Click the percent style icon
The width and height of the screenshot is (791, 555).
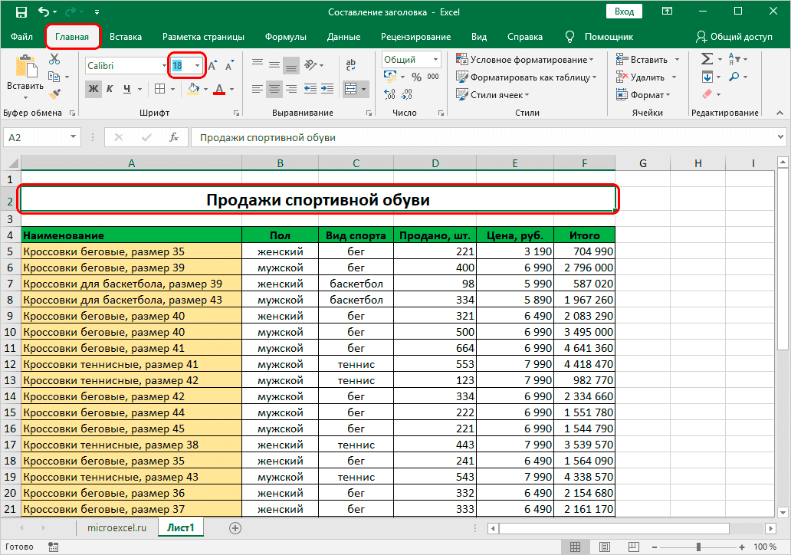pyautogui.click(x=416, y=77)
